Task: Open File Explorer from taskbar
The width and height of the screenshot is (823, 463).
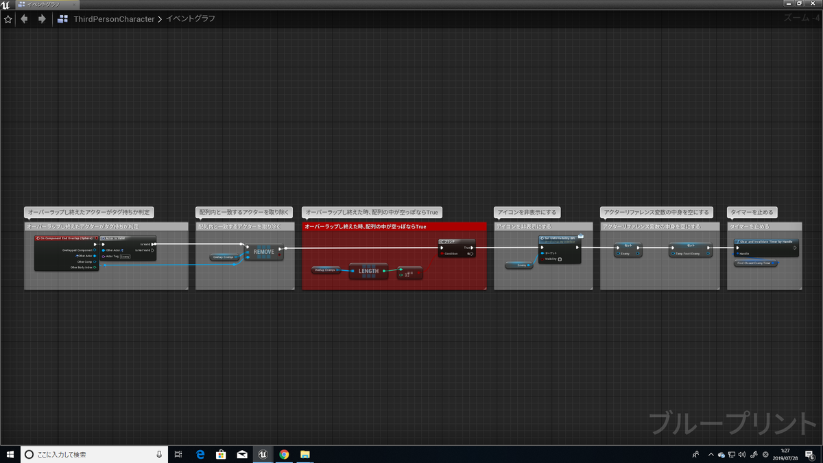Action: 305,454
